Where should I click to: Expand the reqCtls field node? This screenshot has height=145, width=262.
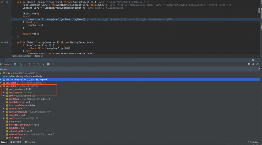point(4,118)
